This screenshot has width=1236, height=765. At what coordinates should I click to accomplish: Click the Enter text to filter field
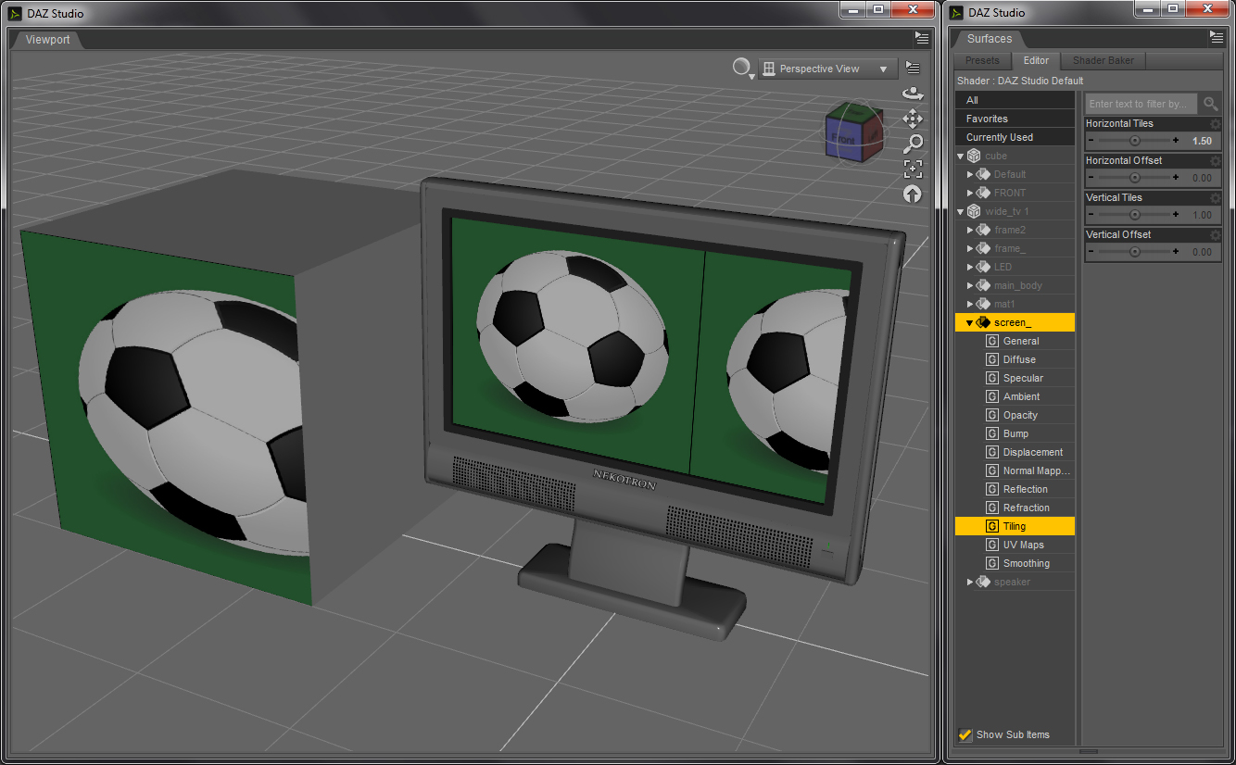(1141, 104)
